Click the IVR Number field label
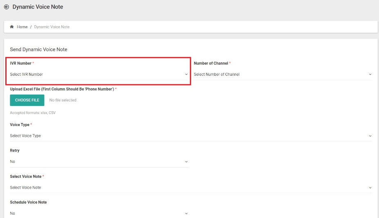Image resolution: width=379 pixels, height=218 pixels. [21, 63]
